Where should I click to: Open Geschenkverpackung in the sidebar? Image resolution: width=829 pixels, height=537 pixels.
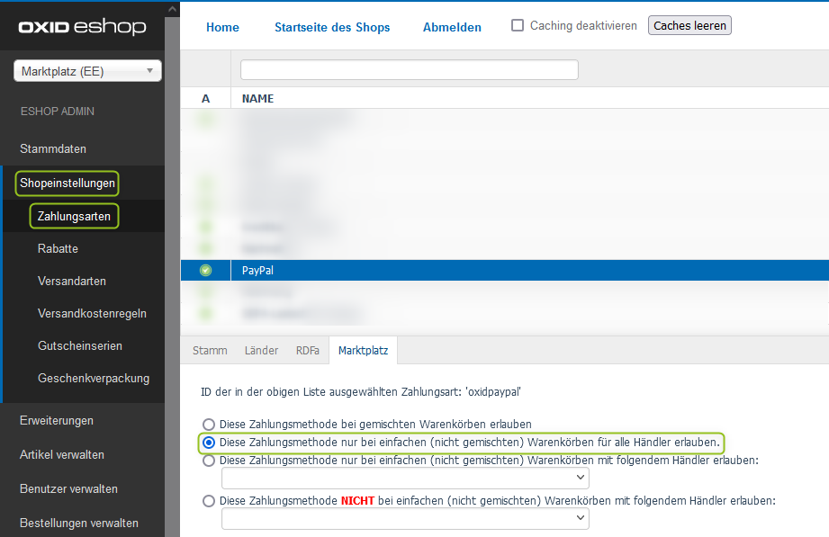[94, 379]
